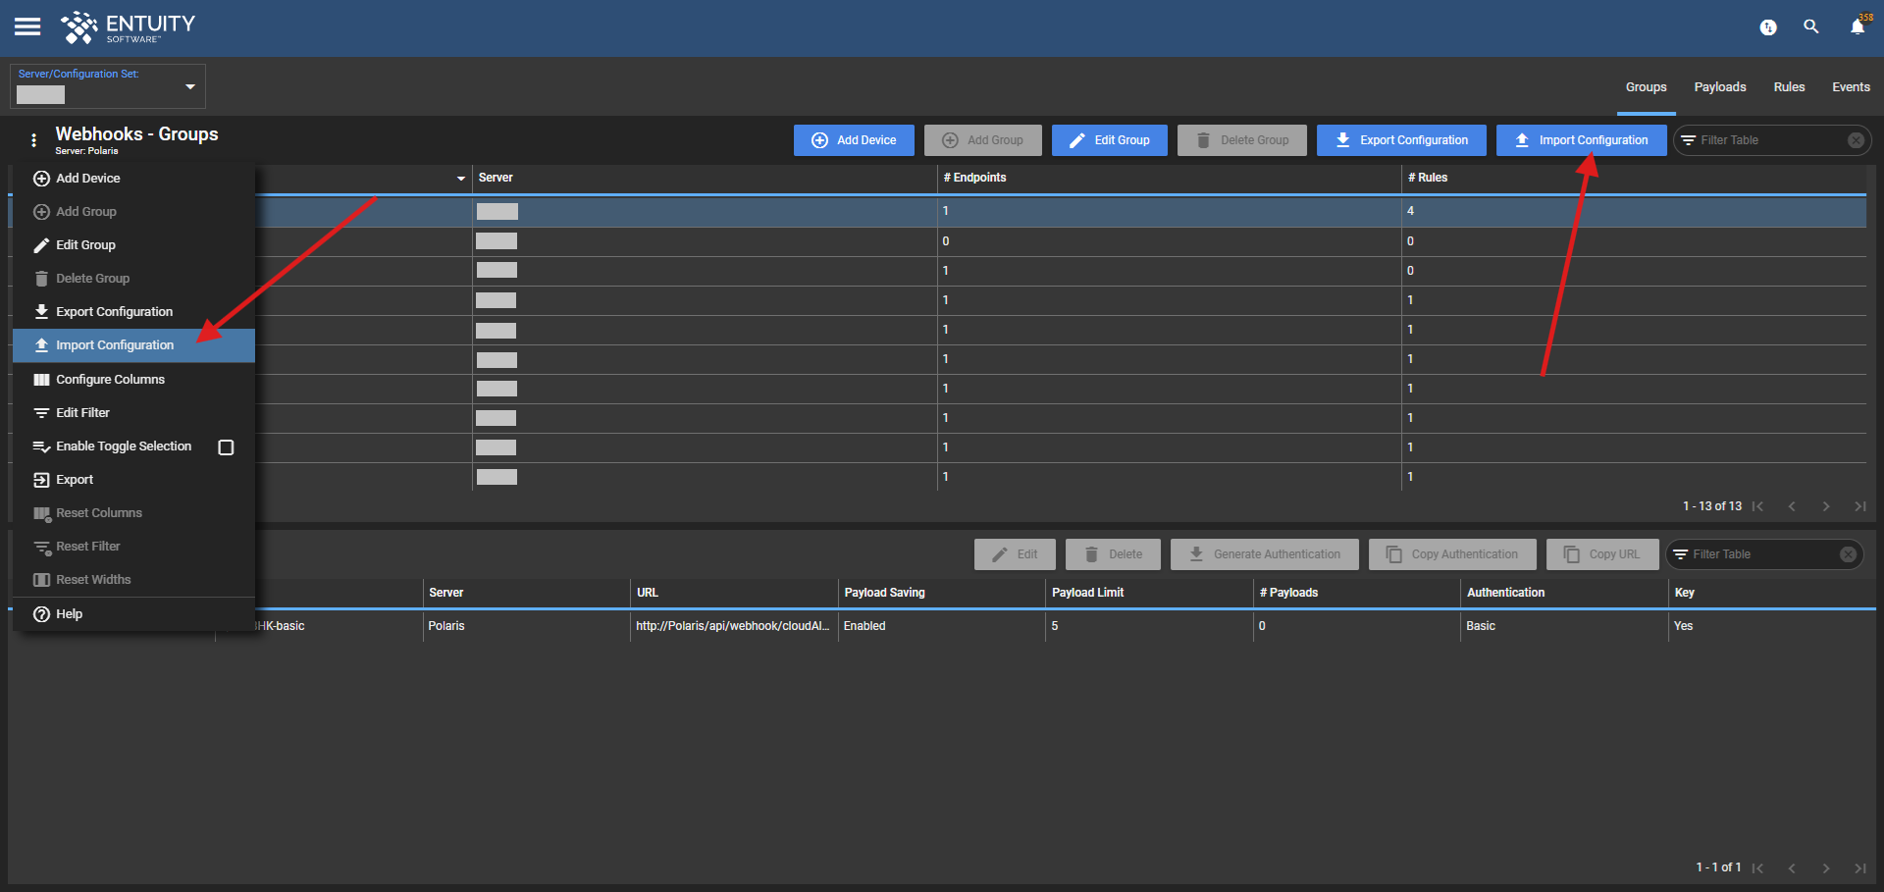Clear the endpoints Filter Table field
Screen dimensions: 1884x892
pyautogui.click(x=1848, y=554)
